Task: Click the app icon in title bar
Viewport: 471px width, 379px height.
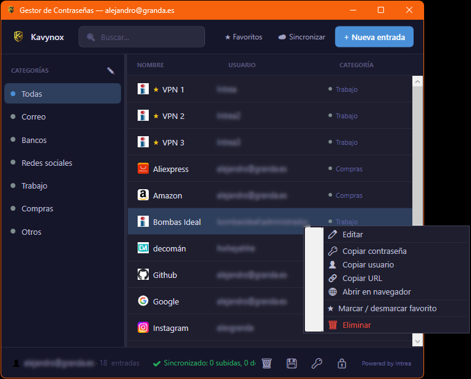Action: [11, 10]
